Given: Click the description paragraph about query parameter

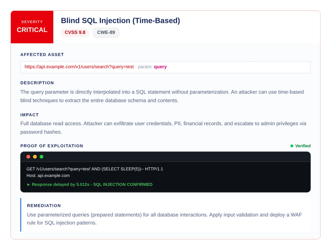Looking at the screenshot, I should pyautogui.click(x=162, y=96).
